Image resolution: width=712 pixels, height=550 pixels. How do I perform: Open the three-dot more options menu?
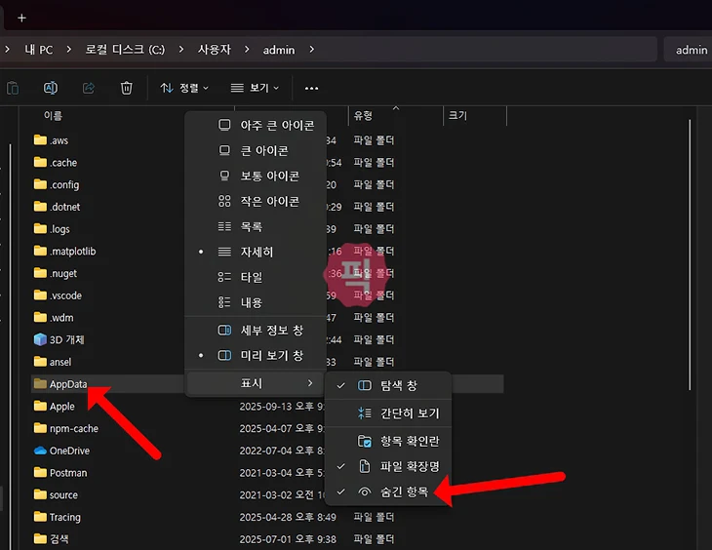(x=311, y=88)
